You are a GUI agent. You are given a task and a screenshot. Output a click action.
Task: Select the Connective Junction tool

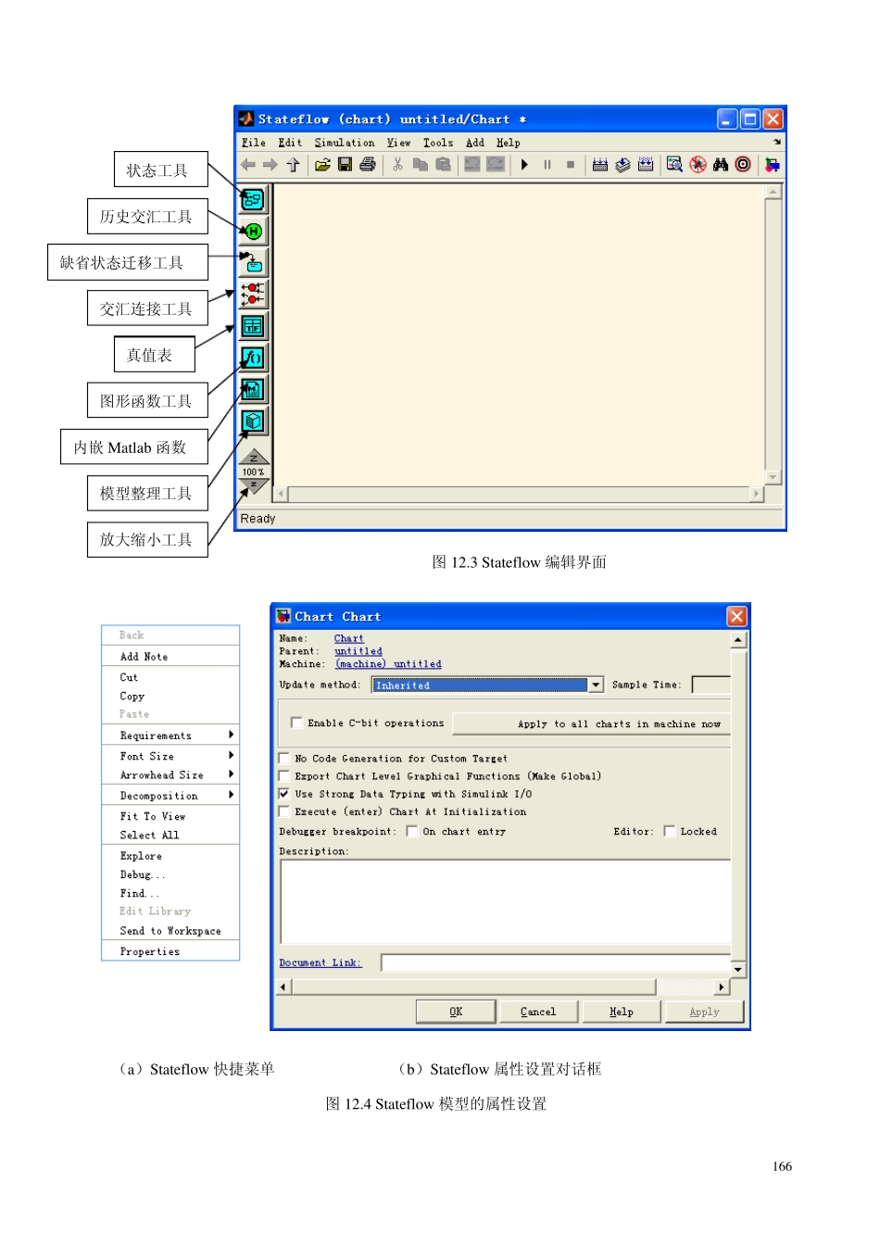(x=253, y=295)
